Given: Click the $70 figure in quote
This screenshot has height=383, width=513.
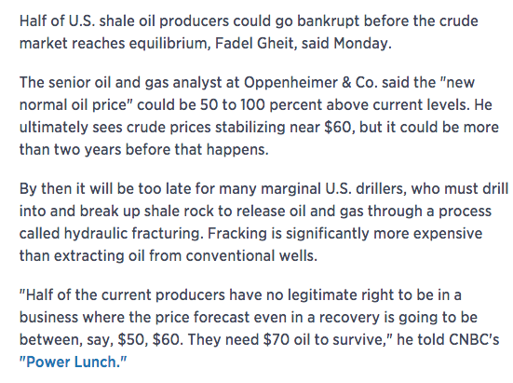Looking at the screenshot, I should tap(277, 339).
